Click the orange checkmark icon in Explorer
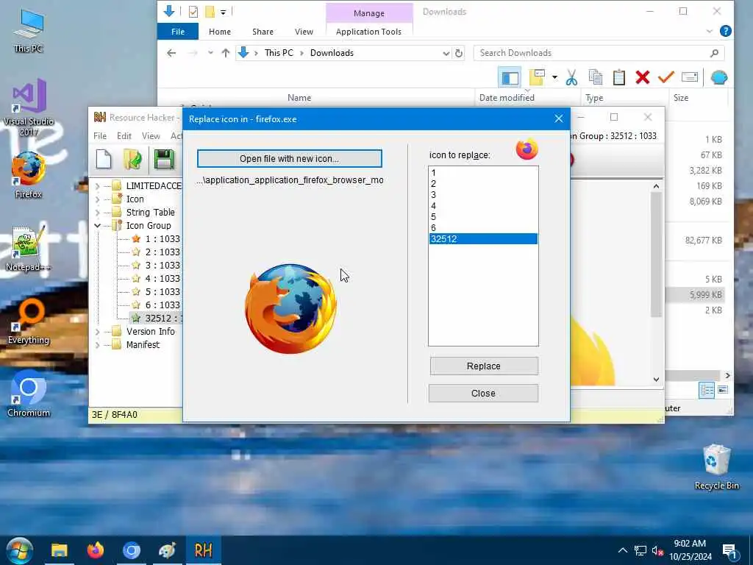 point(666,77)
